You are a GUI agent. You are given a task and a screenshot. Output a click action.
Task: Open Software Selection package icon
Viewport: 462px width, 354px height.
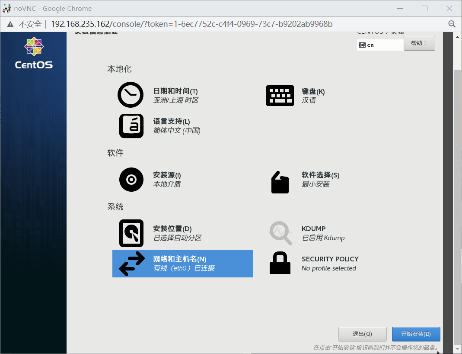280,182
